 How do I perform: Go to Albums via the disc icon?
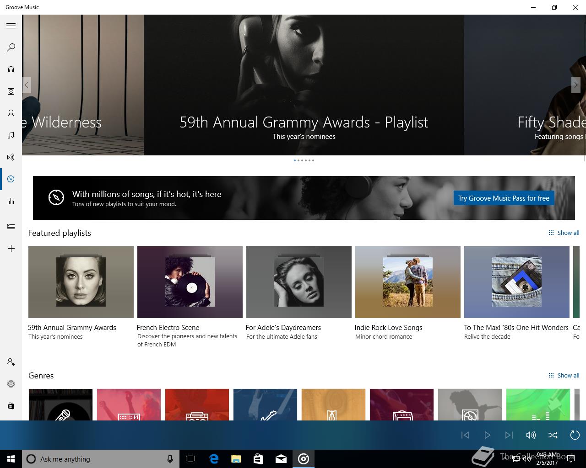click(x=11, y=91)
